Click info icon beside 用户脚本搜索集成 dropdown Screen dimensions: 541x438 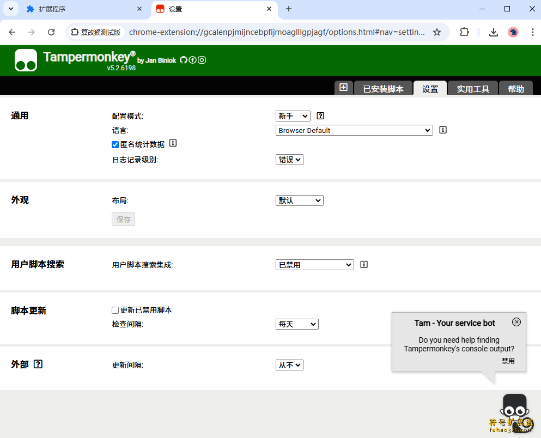tap(363, 265)
